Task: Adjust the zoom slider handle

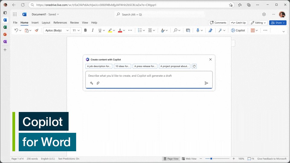Action: (x=211, y=158)
